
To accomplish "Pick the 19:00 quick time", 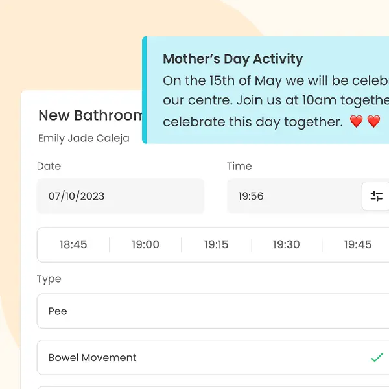I will 145,244.
